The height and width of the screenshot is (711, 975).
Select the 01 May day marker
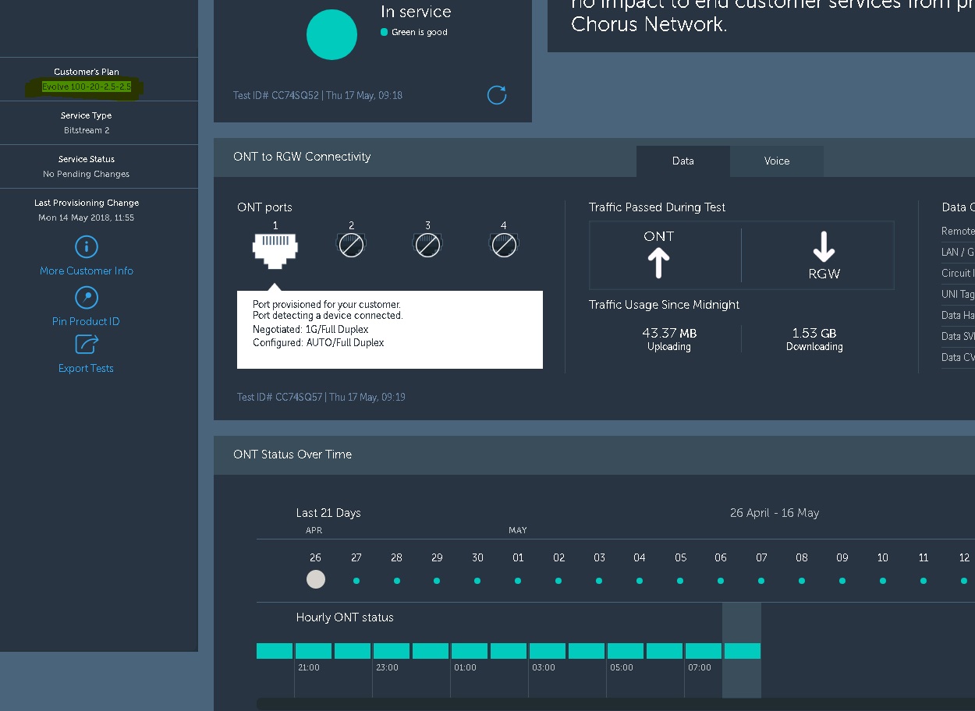[518, 581]
